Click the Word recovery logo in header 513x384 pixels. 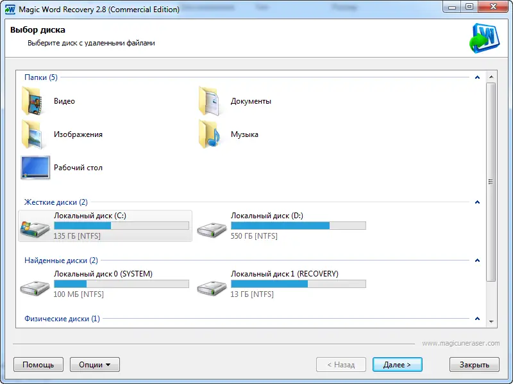(484, 38)
